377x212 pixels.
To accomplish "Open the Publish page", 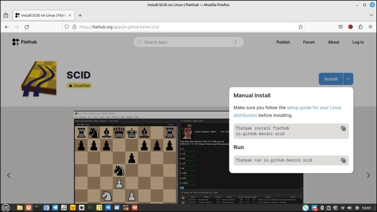I will [x=283, y=42].
